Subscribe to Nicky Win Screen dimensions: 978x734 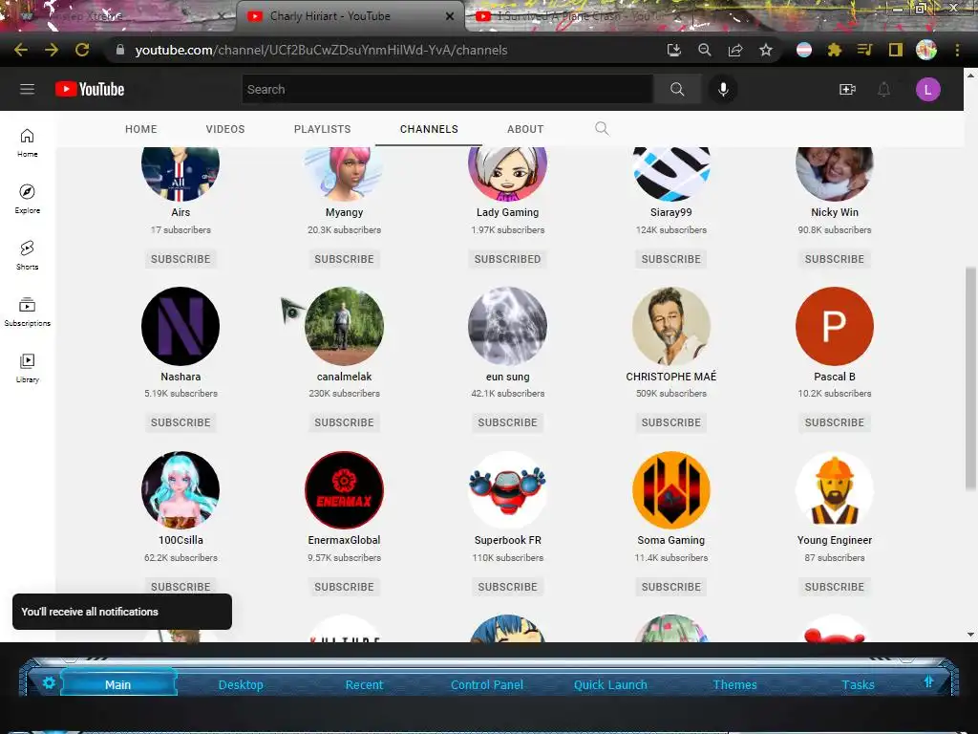[835, 259]
